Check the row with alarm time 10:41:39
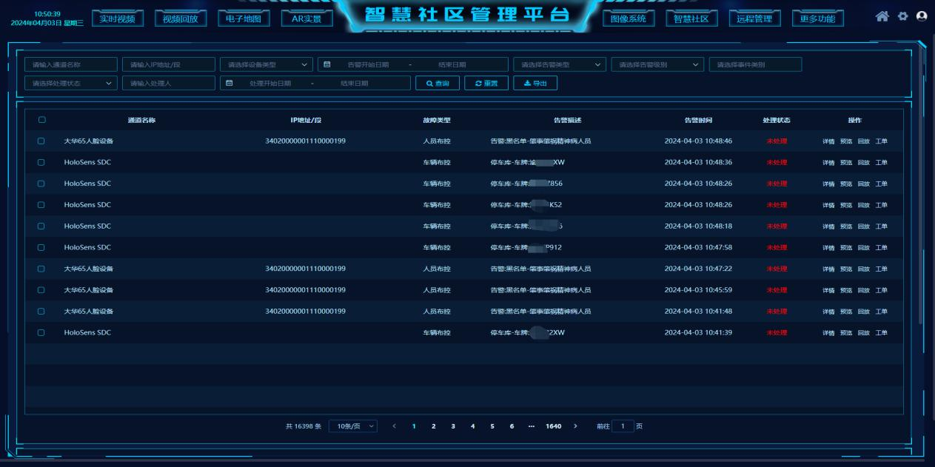The image size is (935, 467). coord(41,332)
